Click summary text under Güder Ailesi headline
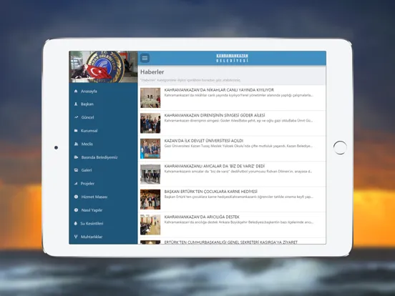 click(x=239, y=121)
